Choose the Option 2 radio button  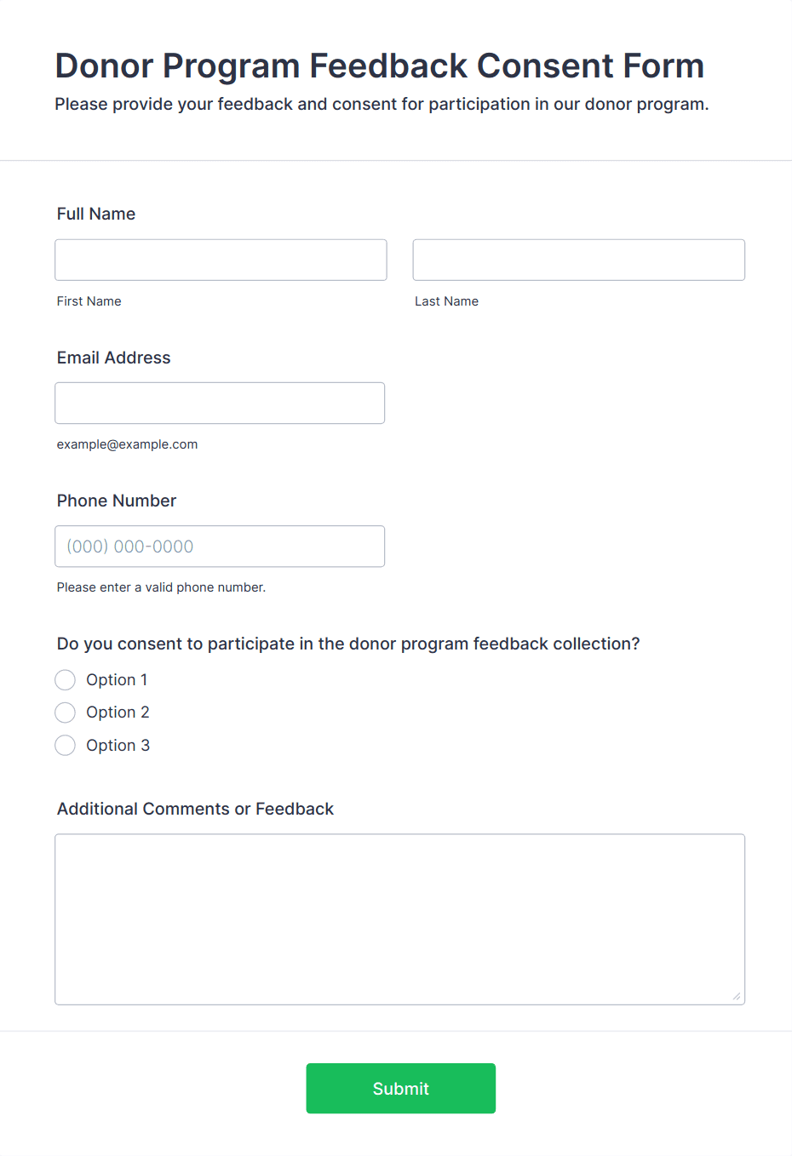[x=66, y=712]
